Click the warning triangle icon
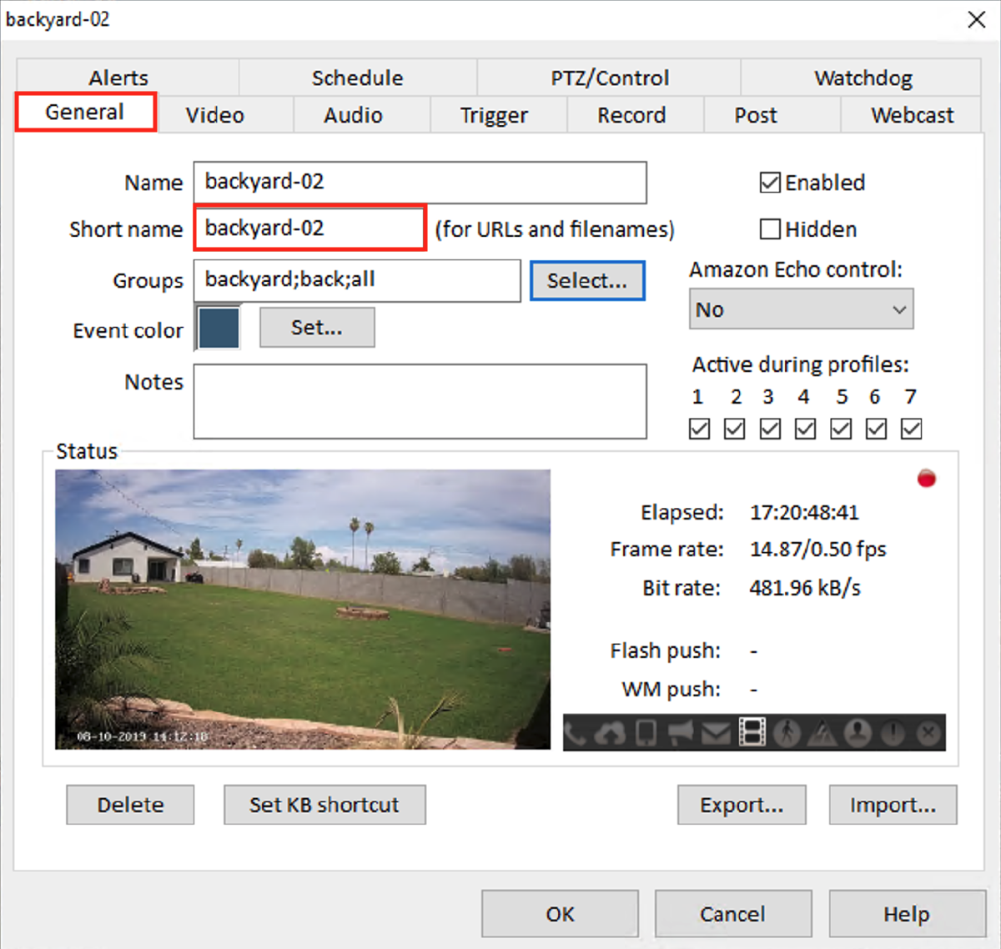Viewport: 1001px width, 949px height. coord(822,732)
